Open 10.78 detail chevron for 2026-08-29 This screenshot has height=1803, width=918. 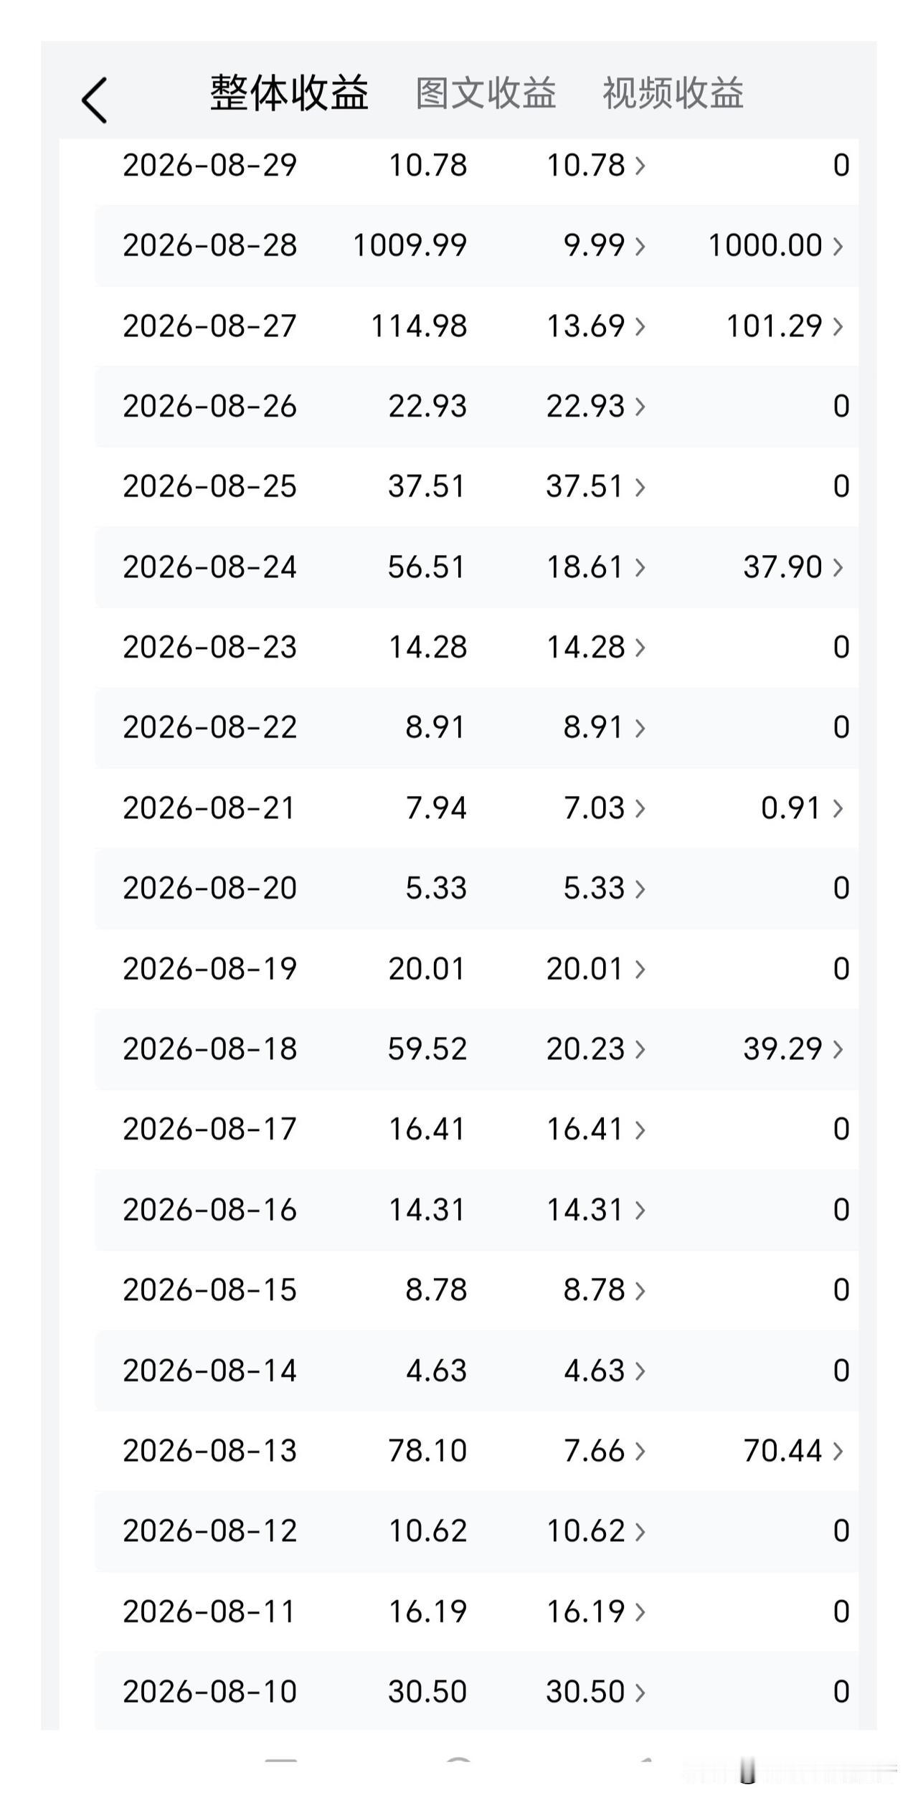tap(640, 166)
